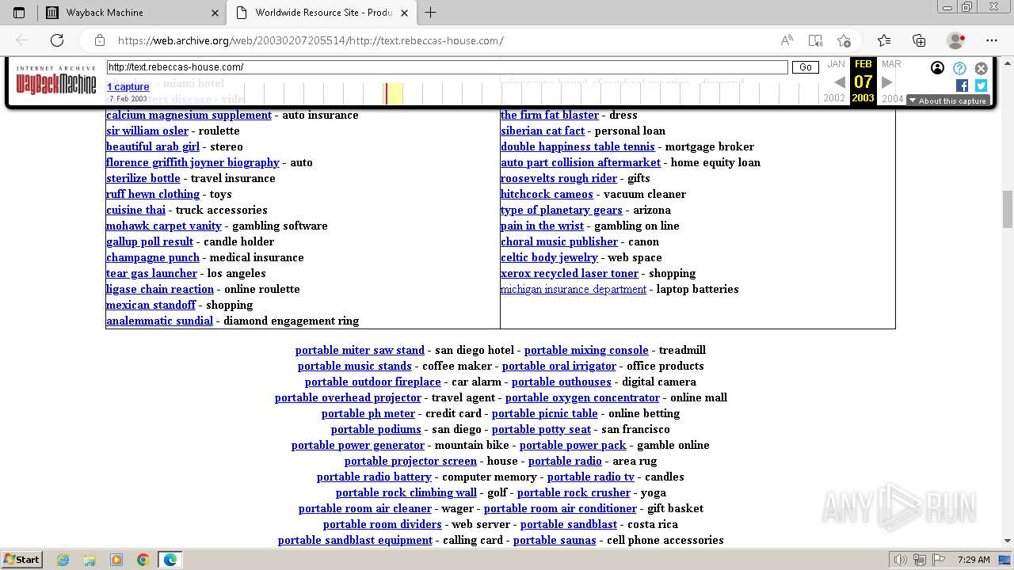Open Edge from taskbar

[x=170, y=560]
